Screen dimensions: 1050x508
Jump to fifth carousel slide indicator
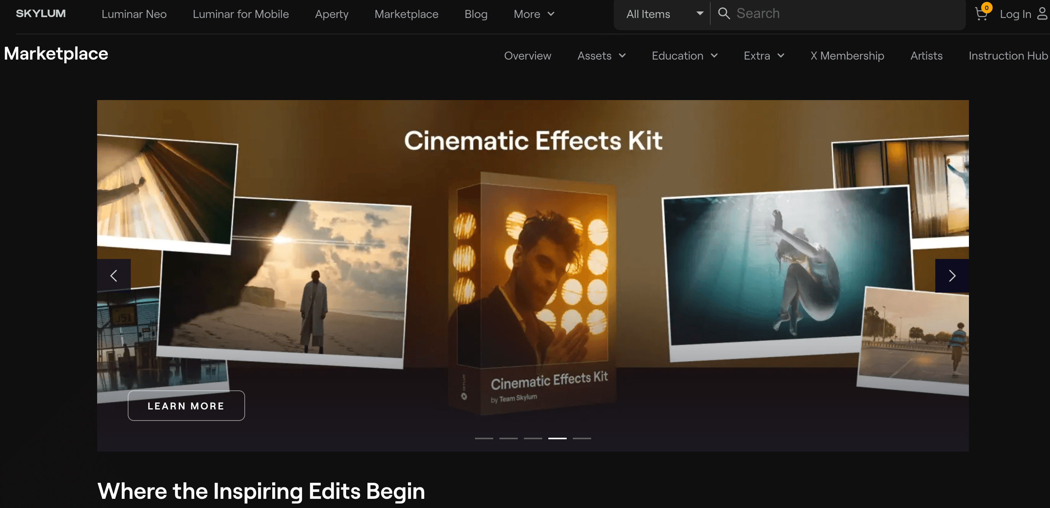point(582,438)
